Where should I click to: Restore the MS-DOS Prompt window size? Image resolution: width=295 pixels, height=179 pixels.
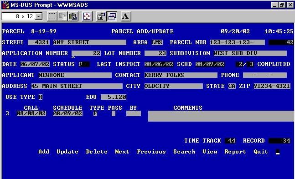tap(282, 5)
